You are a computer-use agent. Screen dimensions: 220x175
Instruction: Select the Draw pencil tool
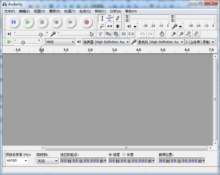click(x=117, y=18)
